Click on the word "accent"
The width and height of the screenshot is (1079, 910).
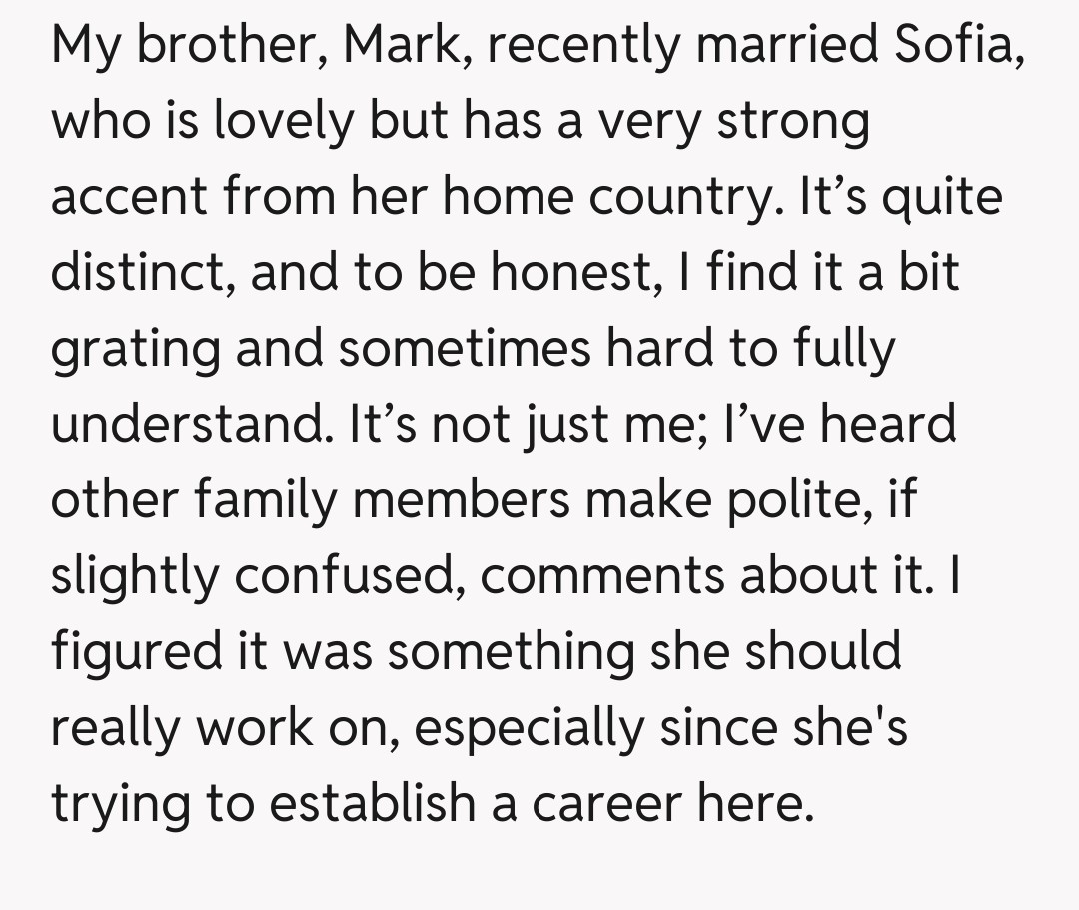pyautogui.click(x=120, y=198)
